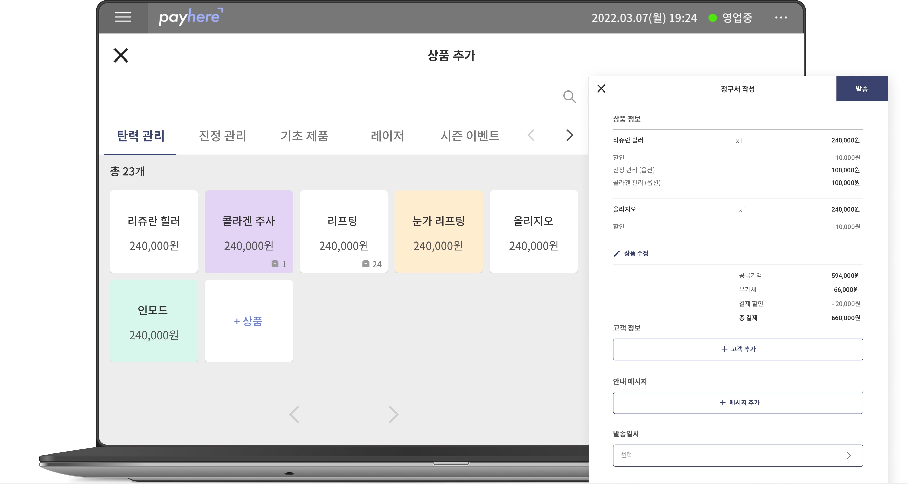Image resolution: width=908 pixels, height=484 pixels.
Task: Click the 결제 할인 -20,000원 value
Action: pyautogui.click(x=846, y=304)
